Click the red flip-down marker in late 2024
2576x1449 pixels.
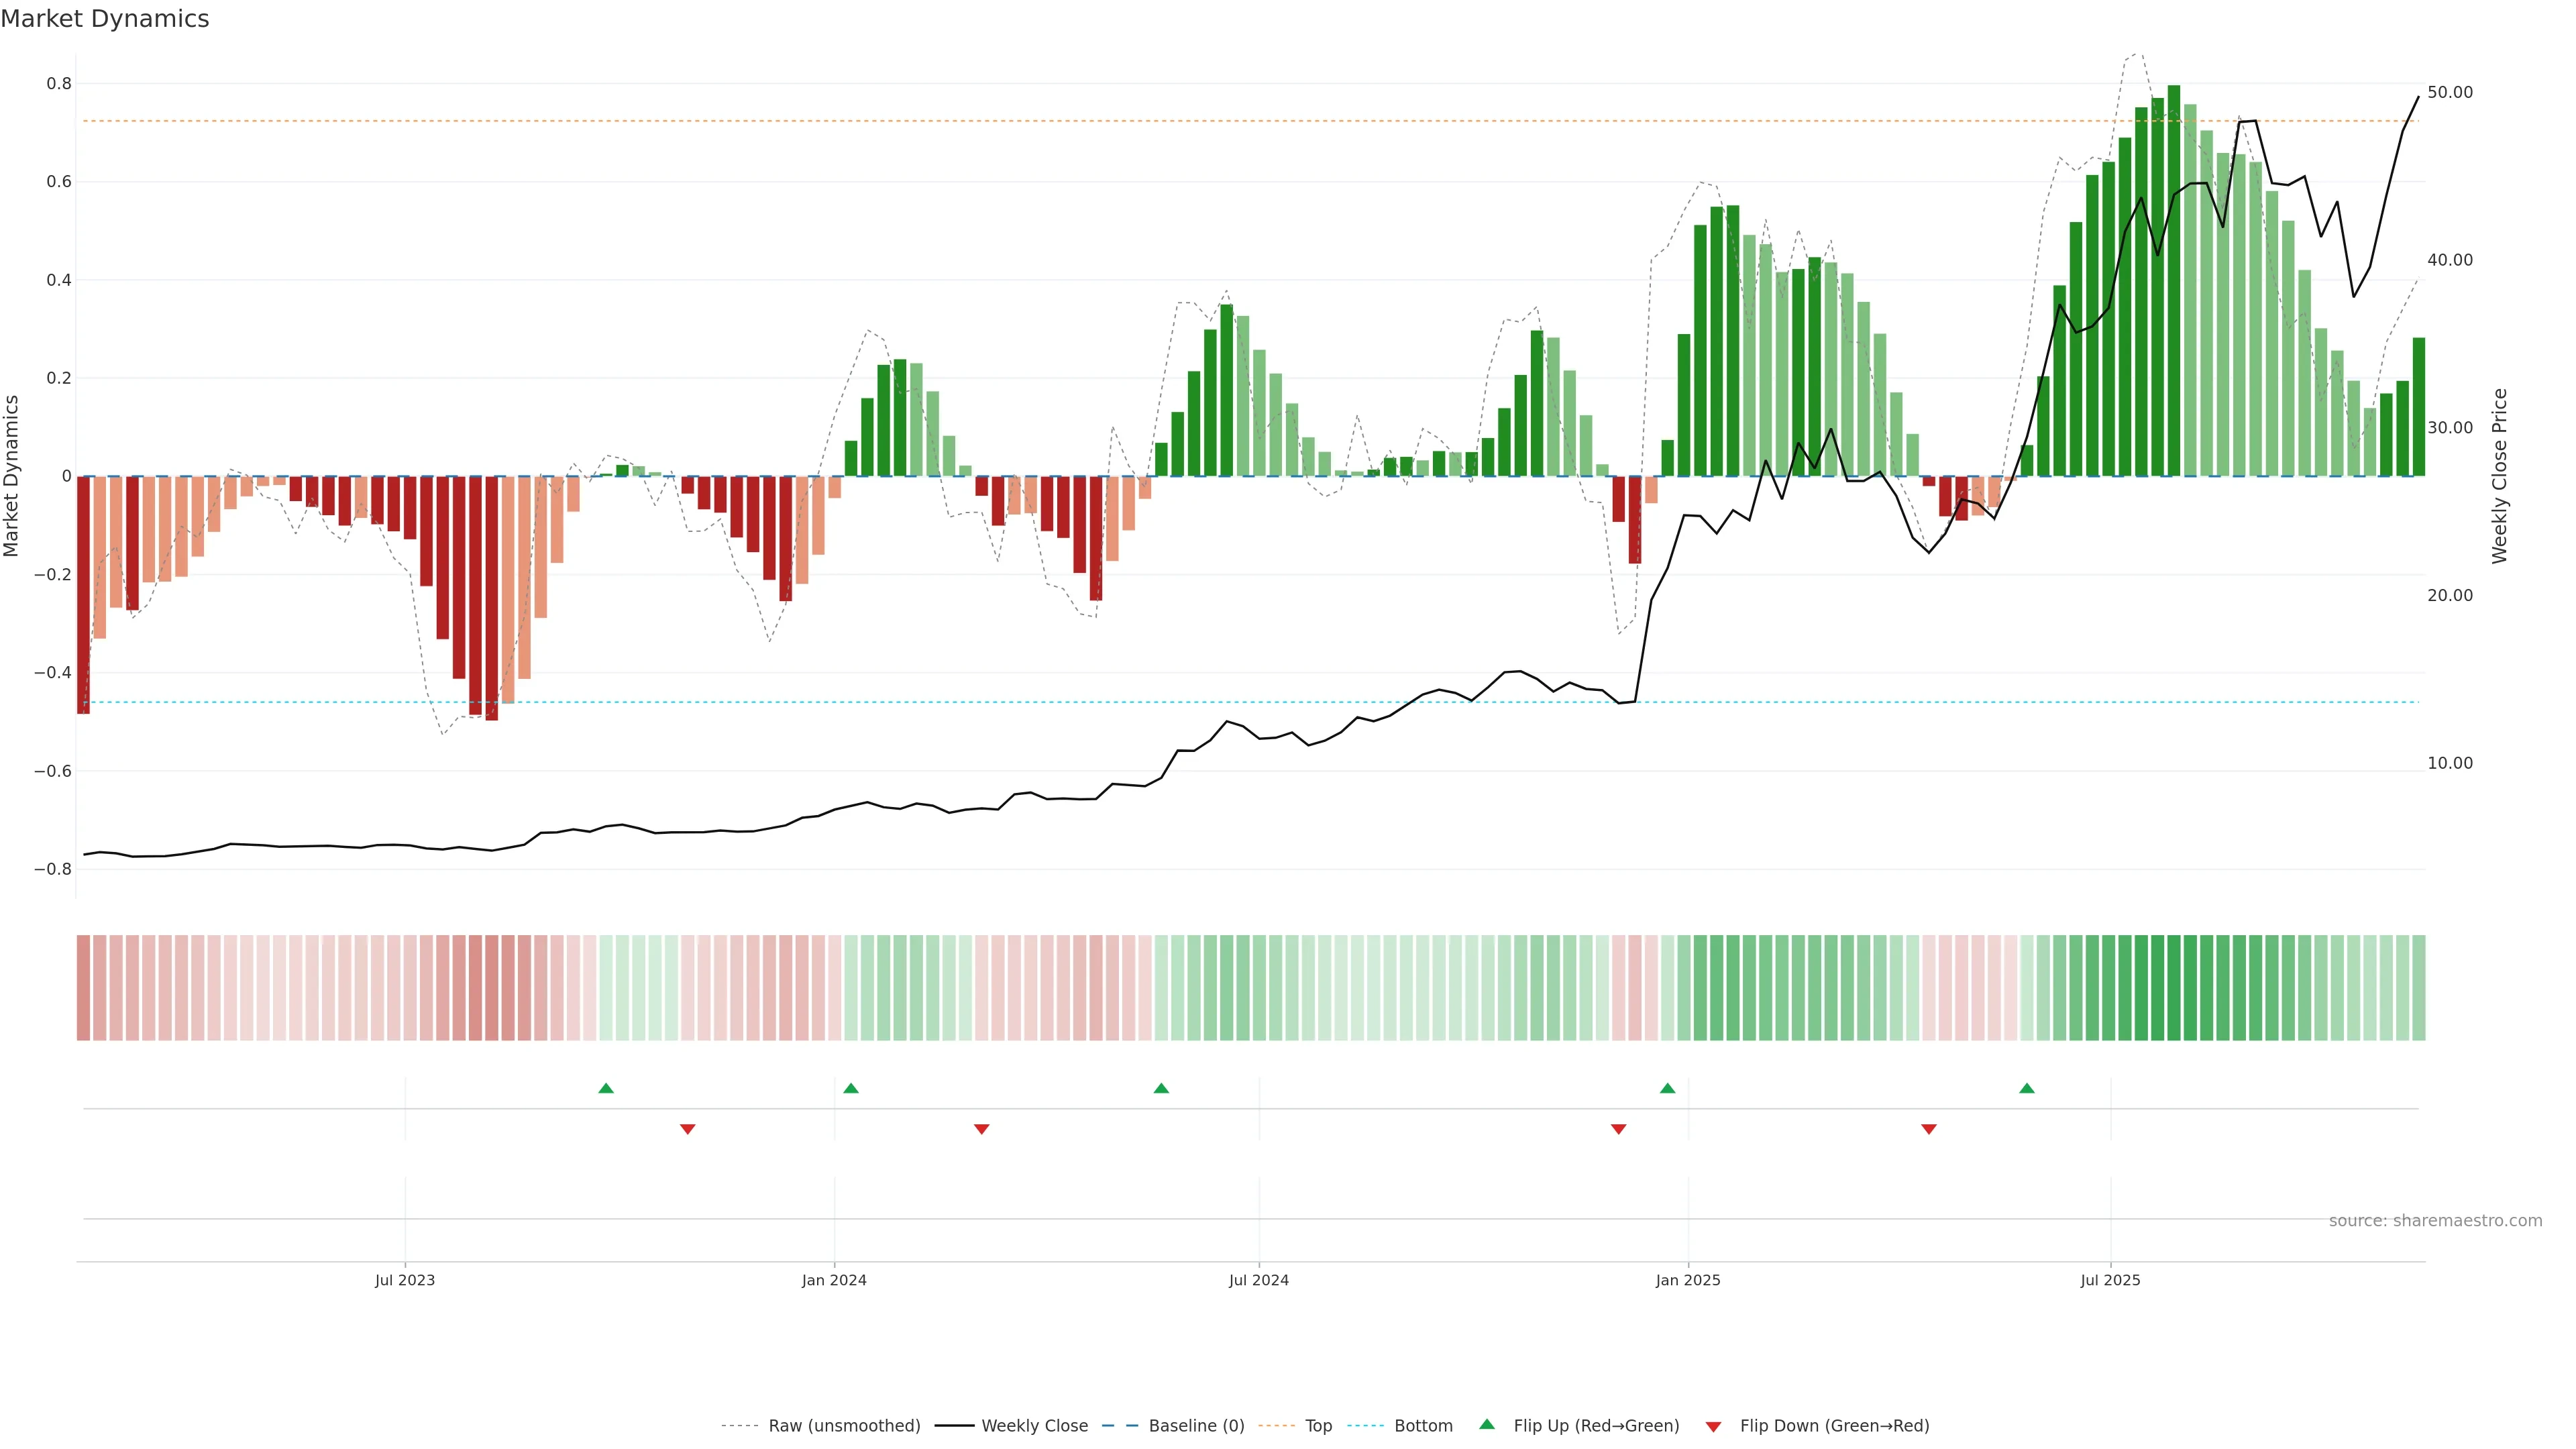click(1618, 1129)
